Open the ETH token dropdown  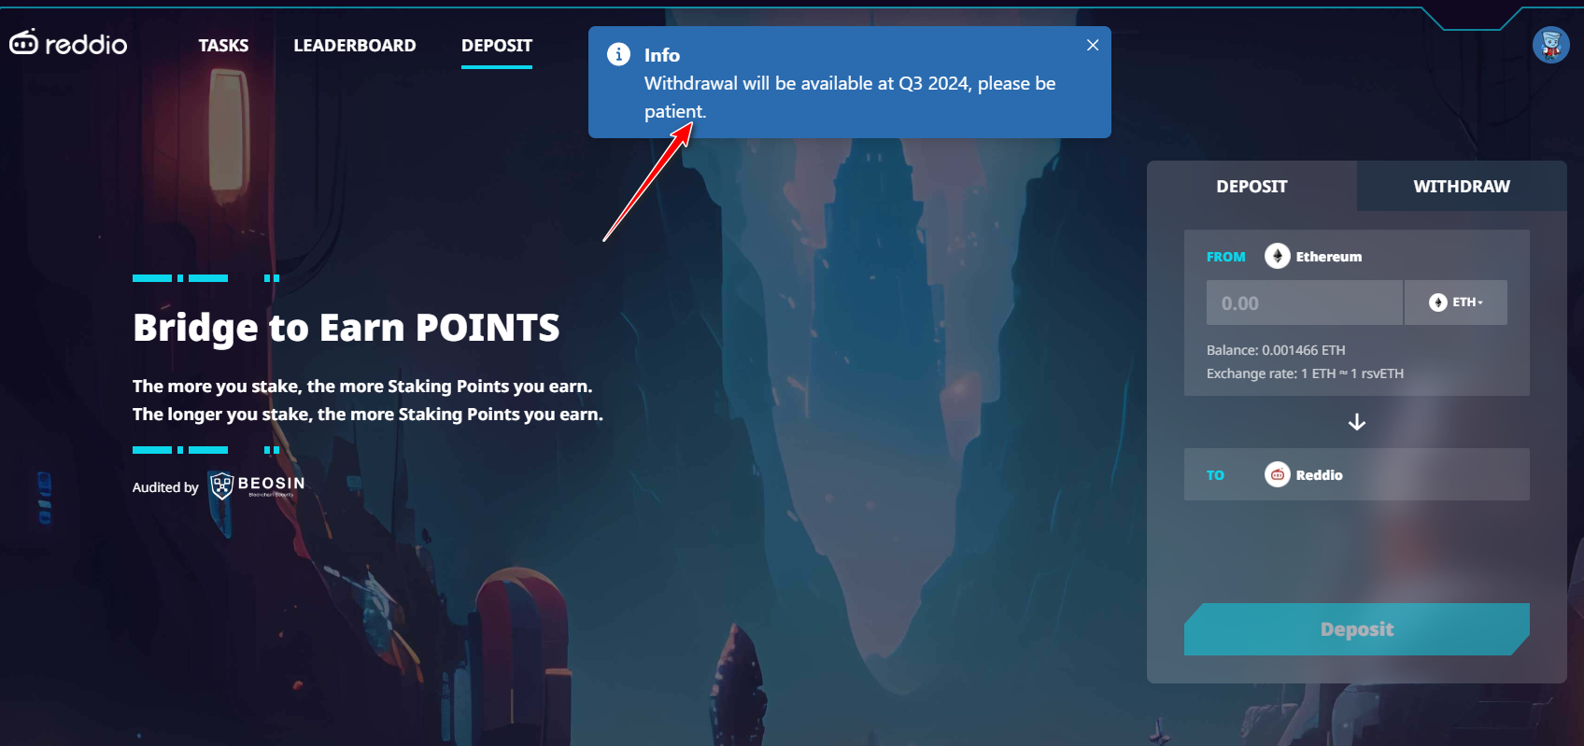(x=1455, y=303)
